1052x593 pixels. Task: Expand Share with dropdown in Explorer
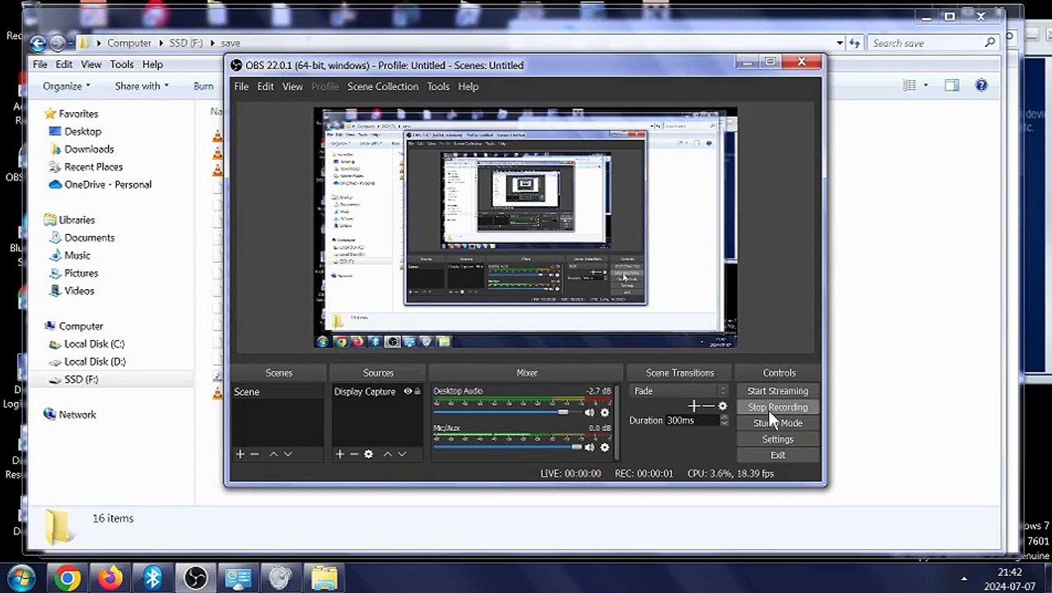point(166,86)
